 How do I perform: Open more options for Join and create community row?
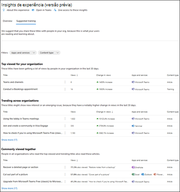point(65,126)
